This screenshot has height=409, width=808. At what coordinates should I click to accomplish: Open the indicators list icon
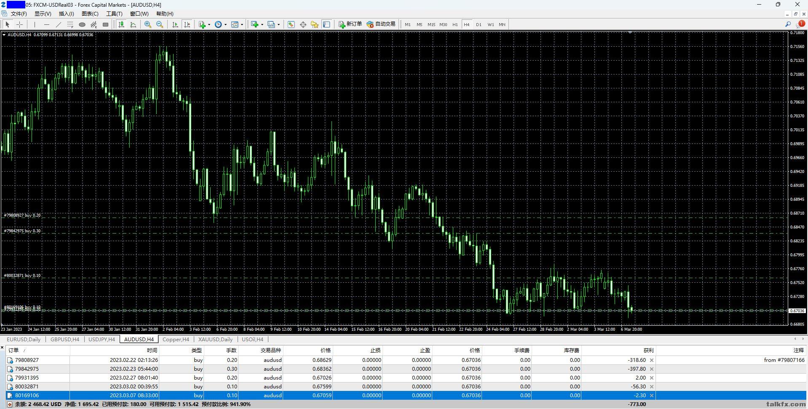point(202,24)
